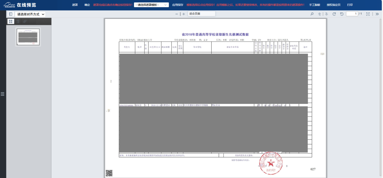Click the zoom in plus icon
Image resolution: width=383 pixels, height=178 pixels.
(183, 14)
